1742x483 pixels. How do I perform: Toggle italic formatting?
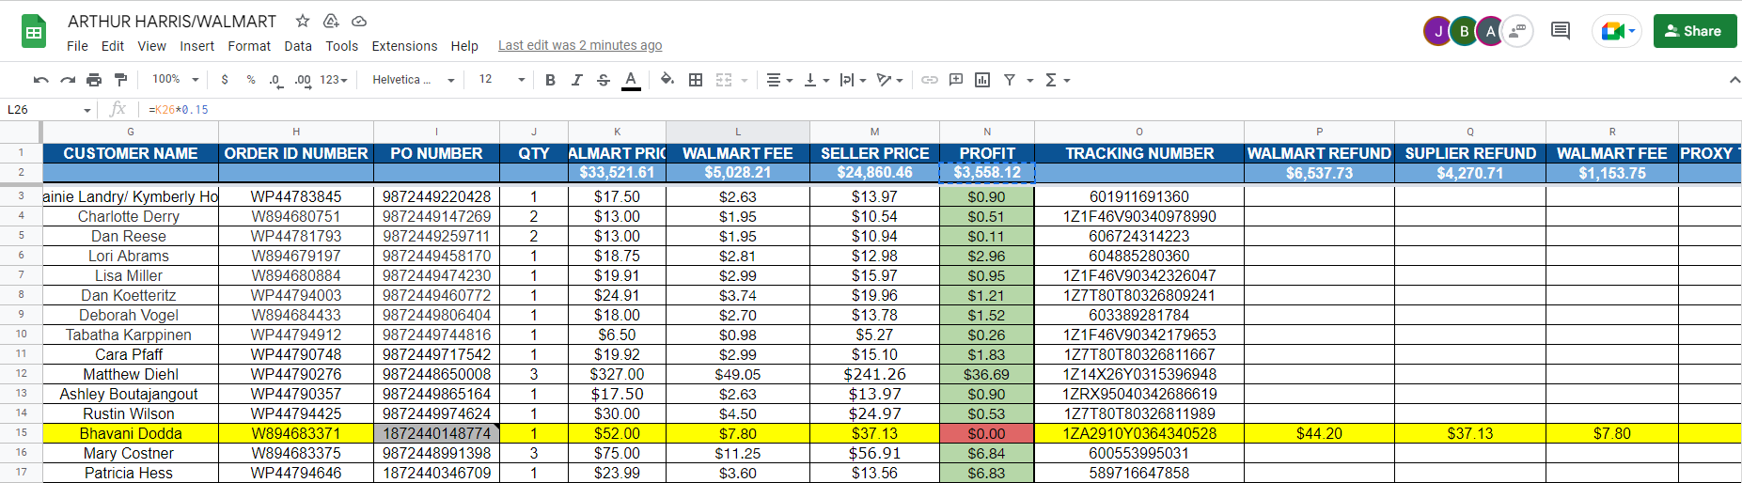pos(576,80)
